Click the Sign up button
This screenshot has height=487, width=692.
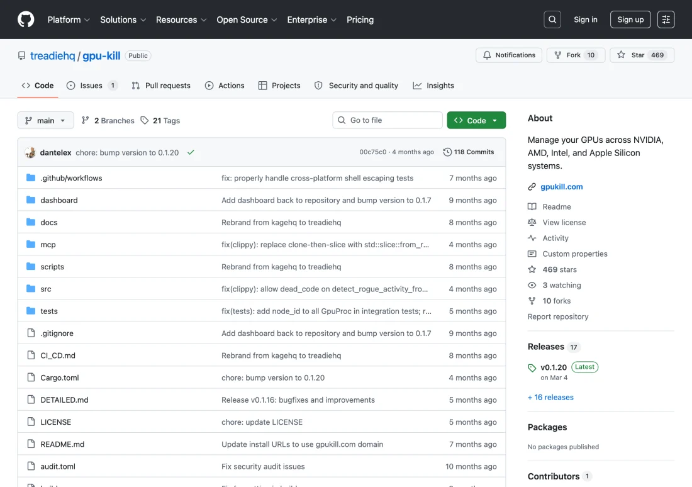click(x=630, y=20)
